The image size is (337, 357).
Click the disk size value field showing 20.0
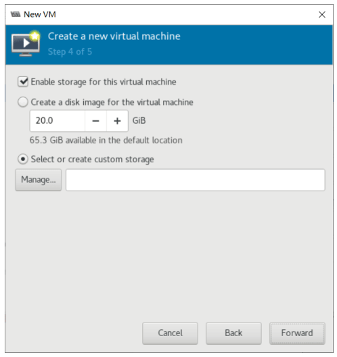point(58,121)
